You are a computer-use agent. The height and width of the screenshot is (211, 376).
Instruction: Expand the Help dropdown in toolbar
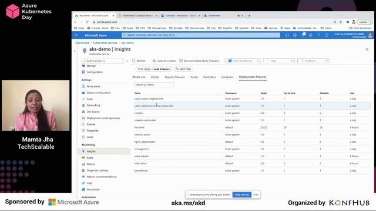point(278,61)
